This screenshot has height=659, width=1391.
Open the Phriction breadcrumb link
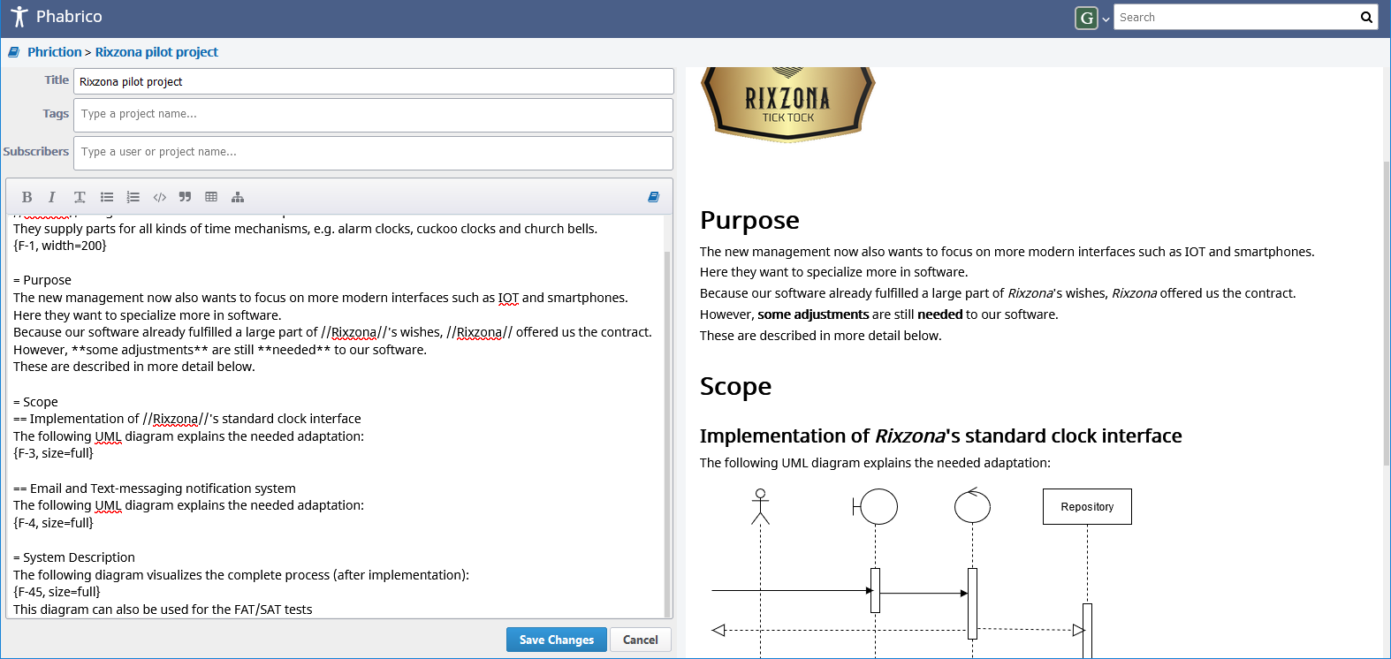tap(54, 52)
